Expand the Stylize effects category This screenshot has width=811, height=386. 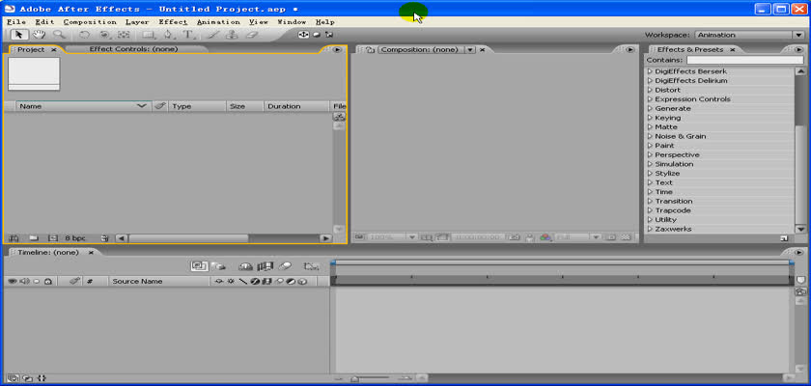click(x=650, y=173)
